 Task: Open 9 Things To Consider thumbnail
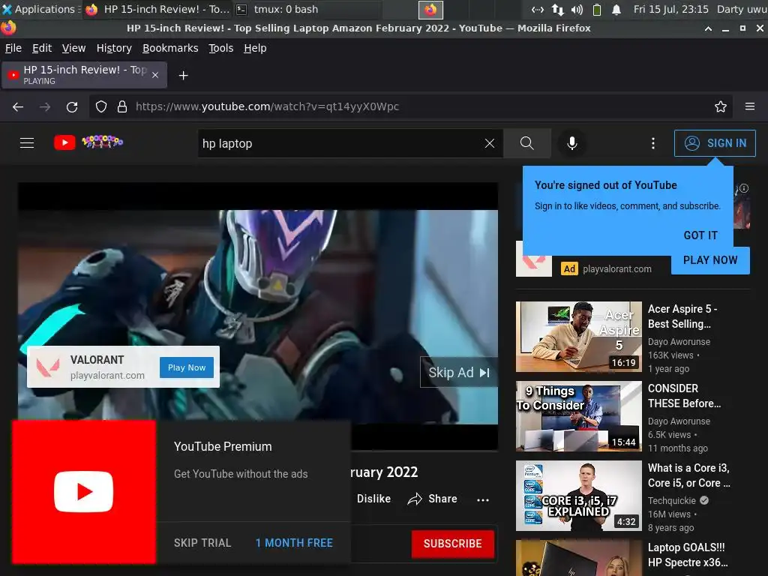(x=578, y=416)
